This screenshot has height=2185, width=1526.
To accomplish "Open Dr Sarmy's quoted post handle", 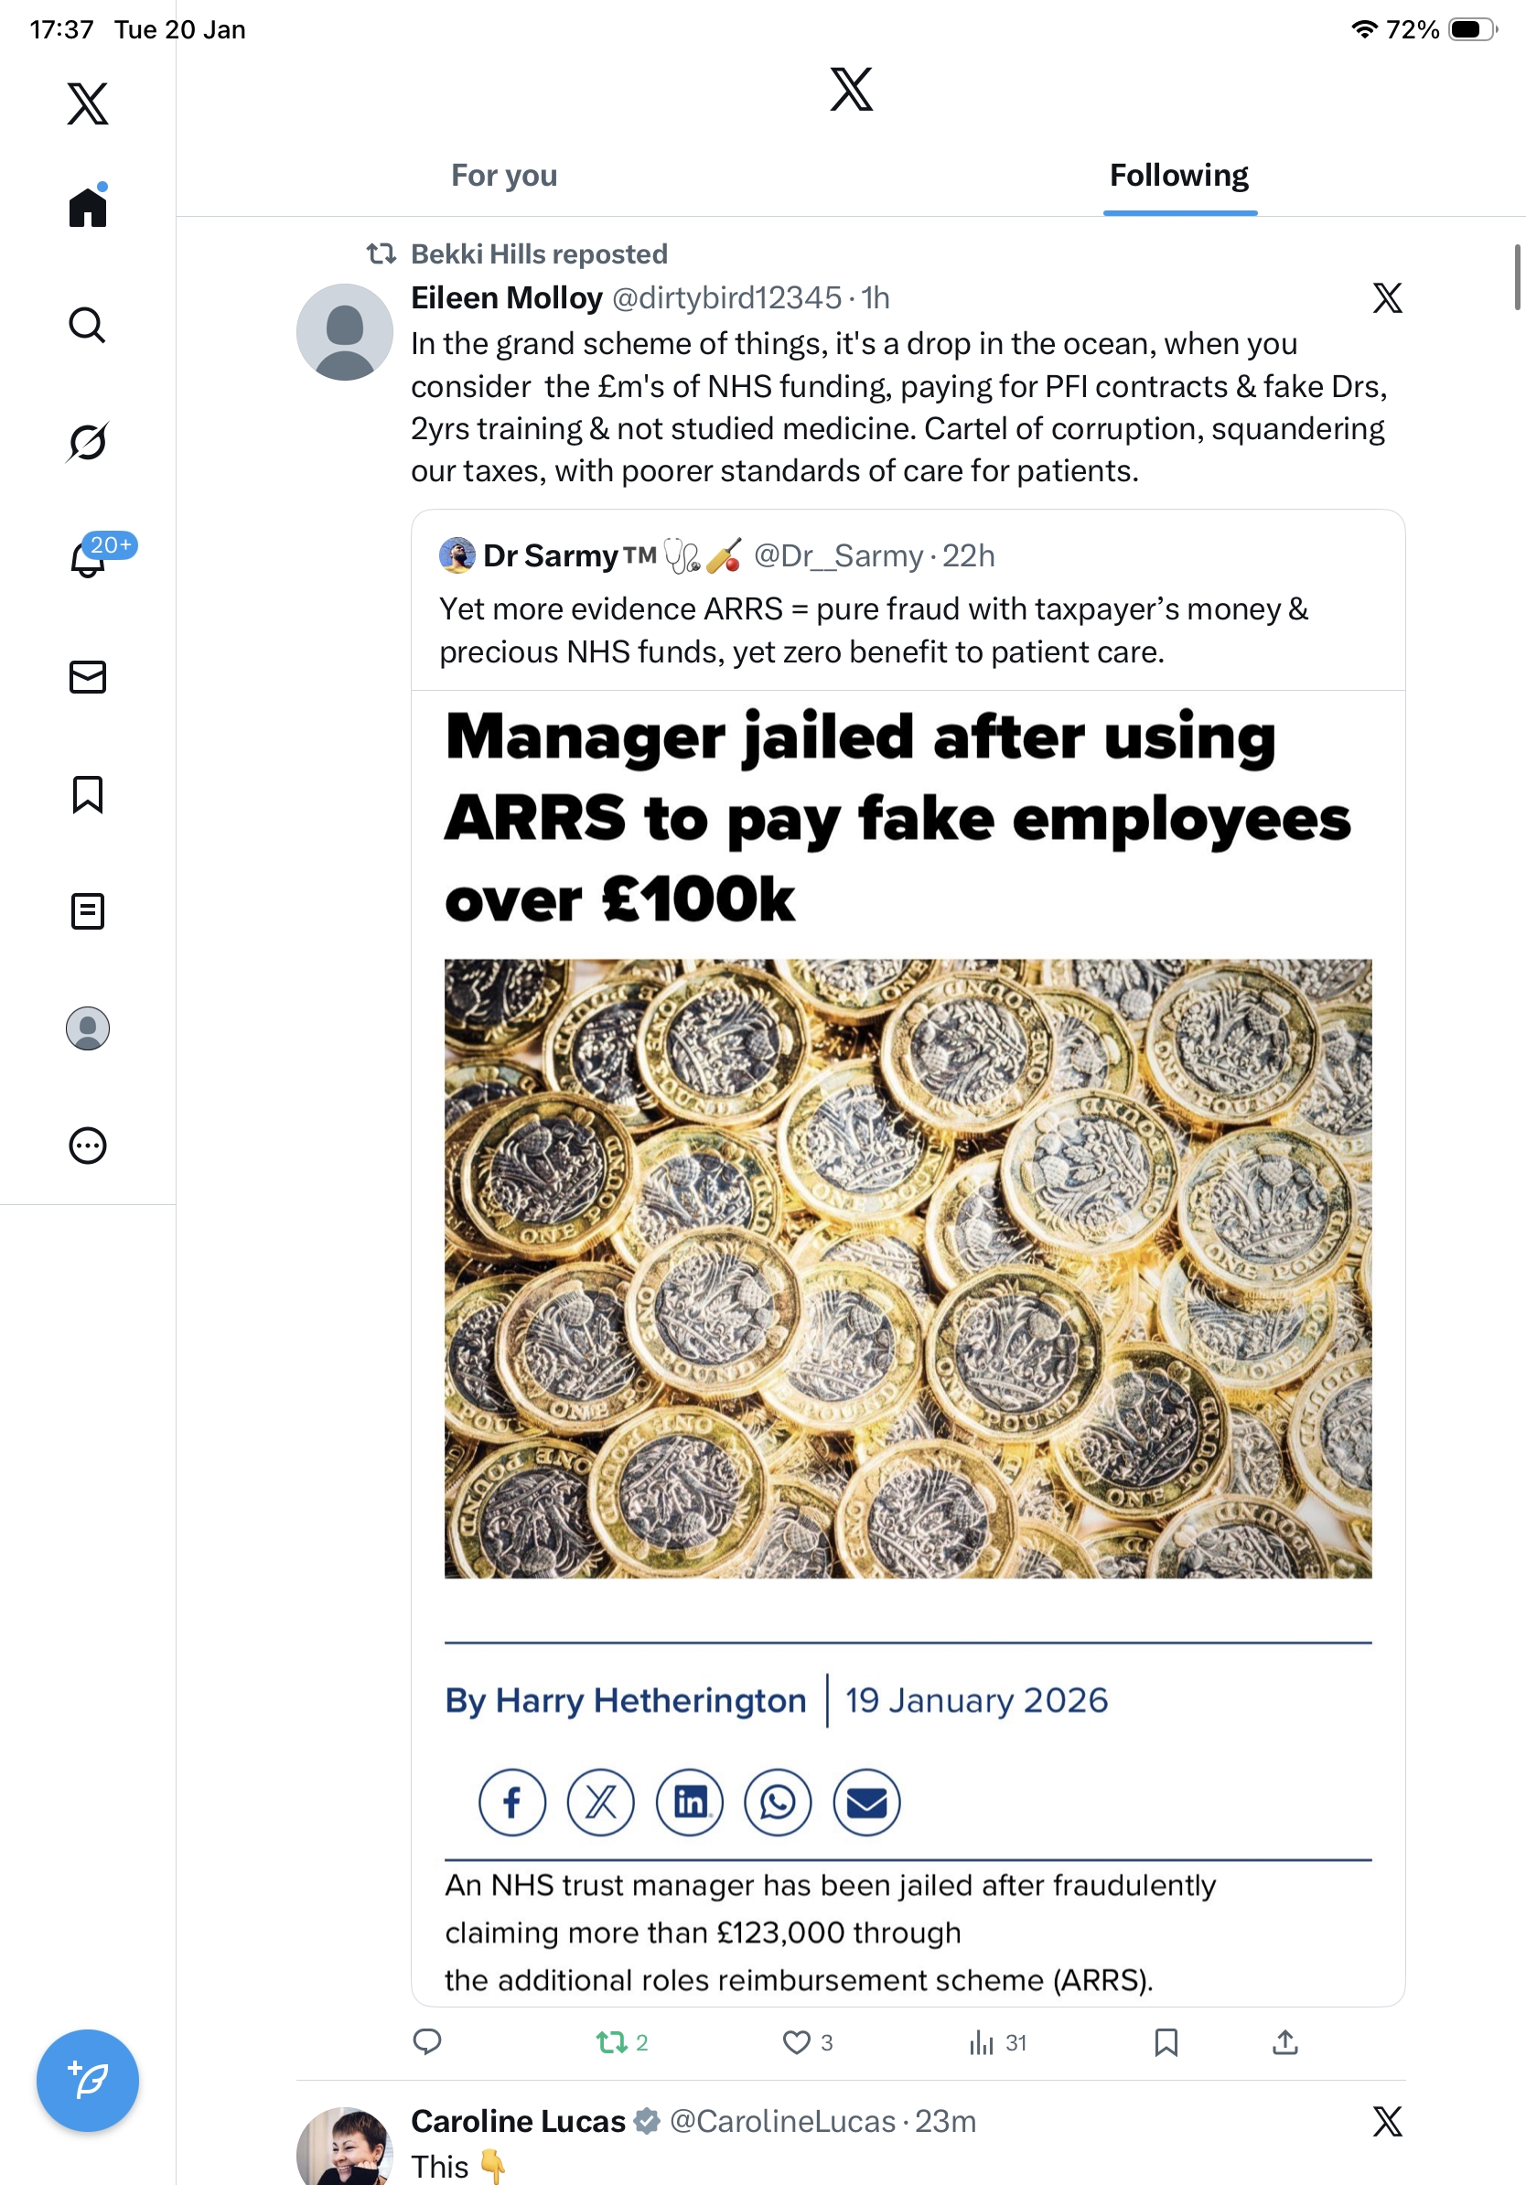I will [837, 555].
